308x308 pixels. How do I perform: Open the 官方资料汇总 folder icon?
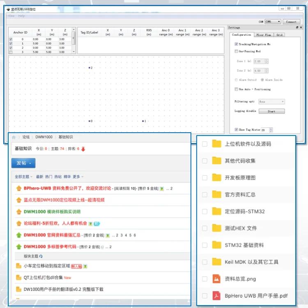point(217,195)
